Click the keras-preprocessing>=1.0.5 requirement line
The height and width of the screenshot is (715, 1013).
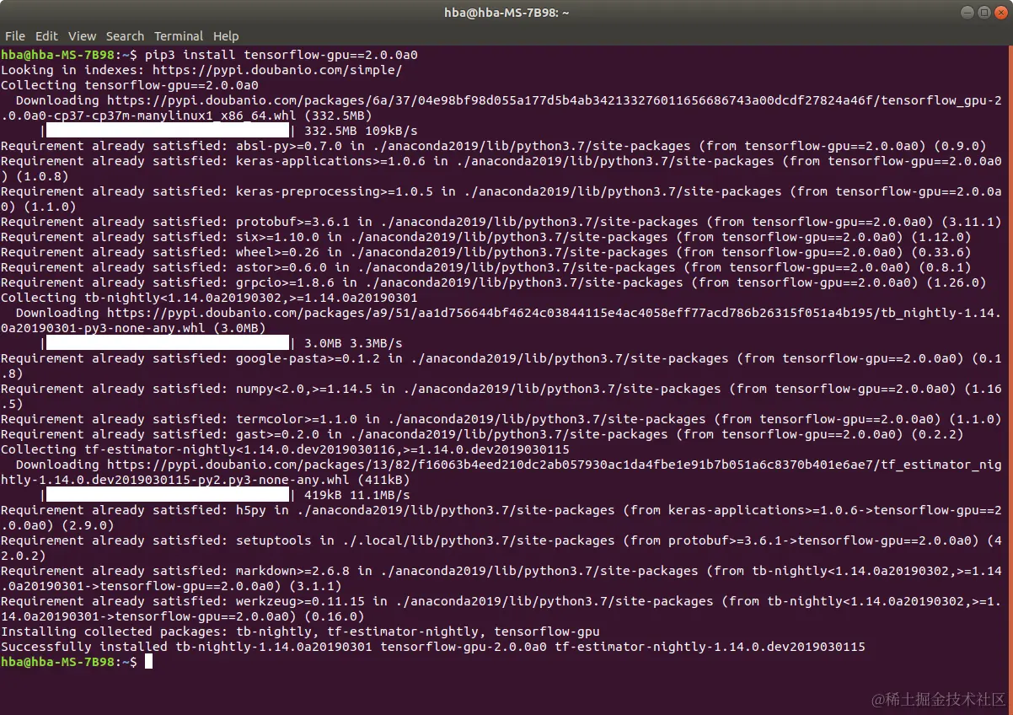[501, 199]
